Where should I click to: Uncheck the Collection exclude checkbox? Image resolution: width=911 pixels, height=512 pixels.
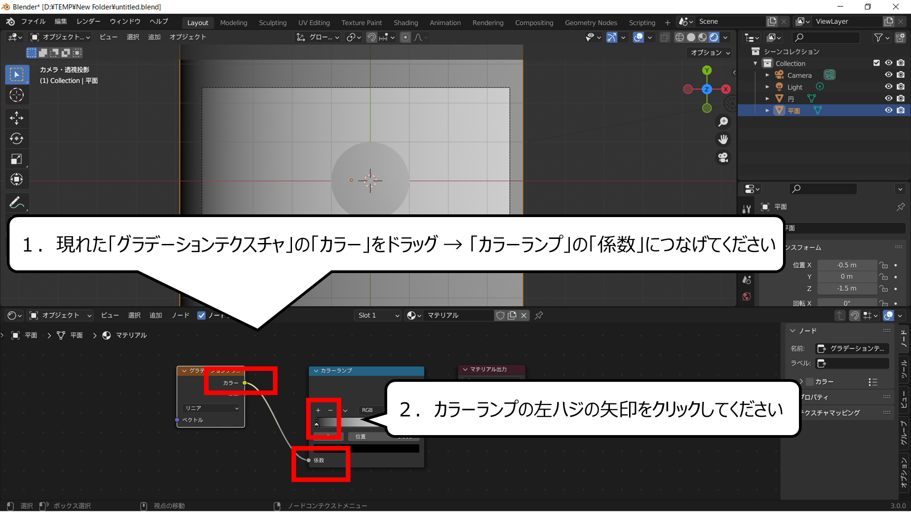876,63
